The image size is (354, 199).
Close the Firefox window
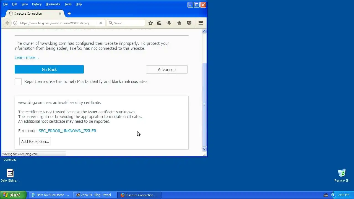point(203,5)
